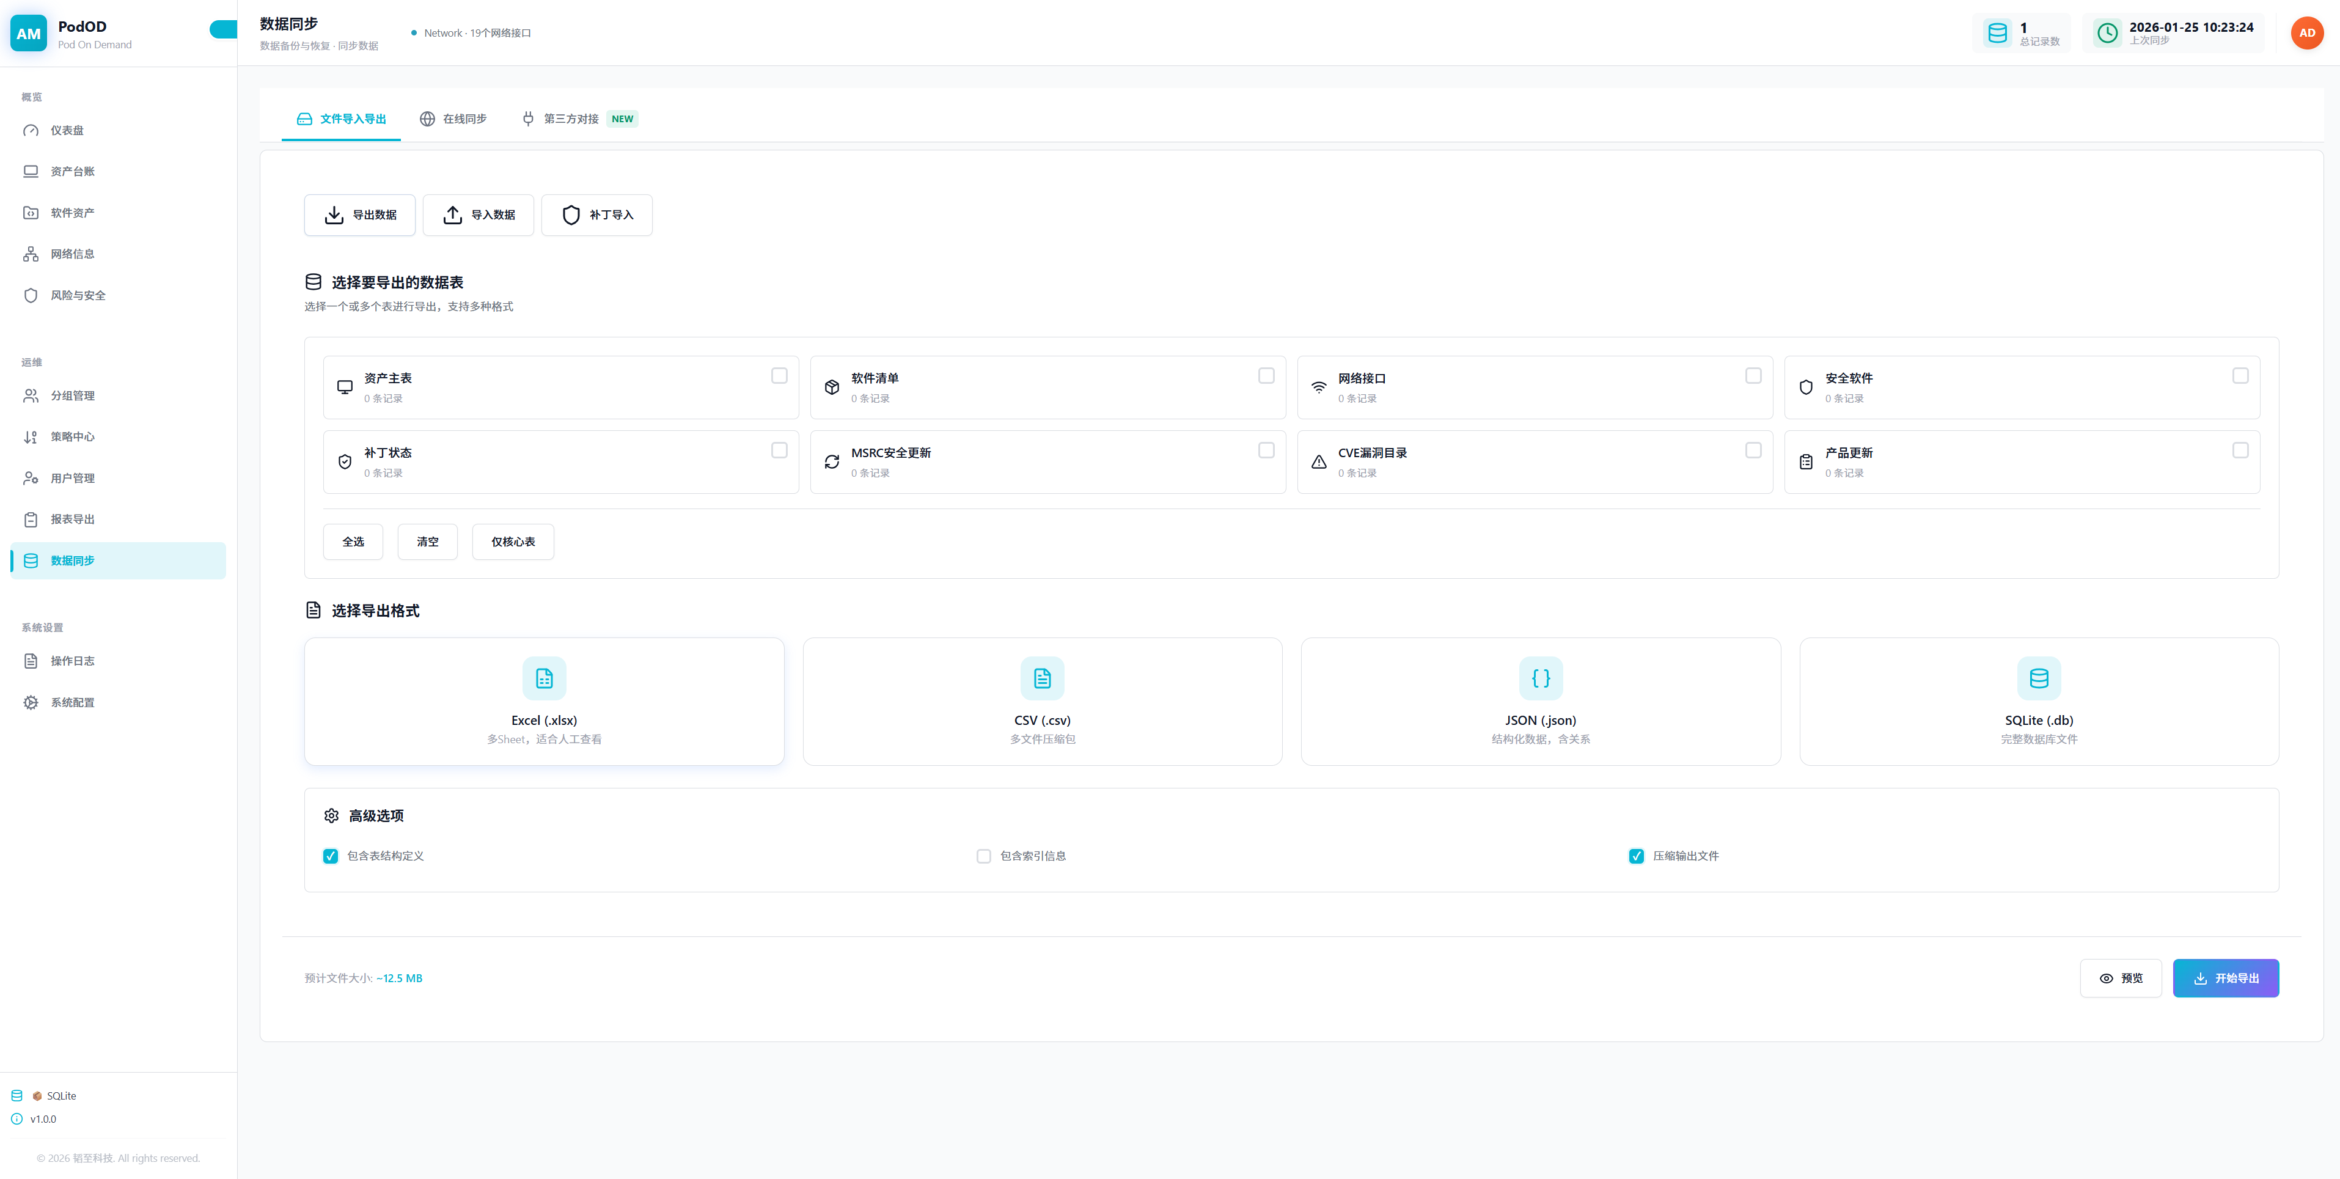Viewport: 2340px width, 1179px height.
Task: Open system configuration gear in sidebar
Action: pyautogui.click(x=31, y=702)
